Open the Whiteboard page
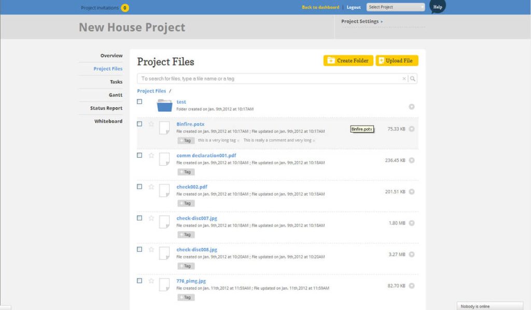This screenshot has height=310, width=531. 108,121
